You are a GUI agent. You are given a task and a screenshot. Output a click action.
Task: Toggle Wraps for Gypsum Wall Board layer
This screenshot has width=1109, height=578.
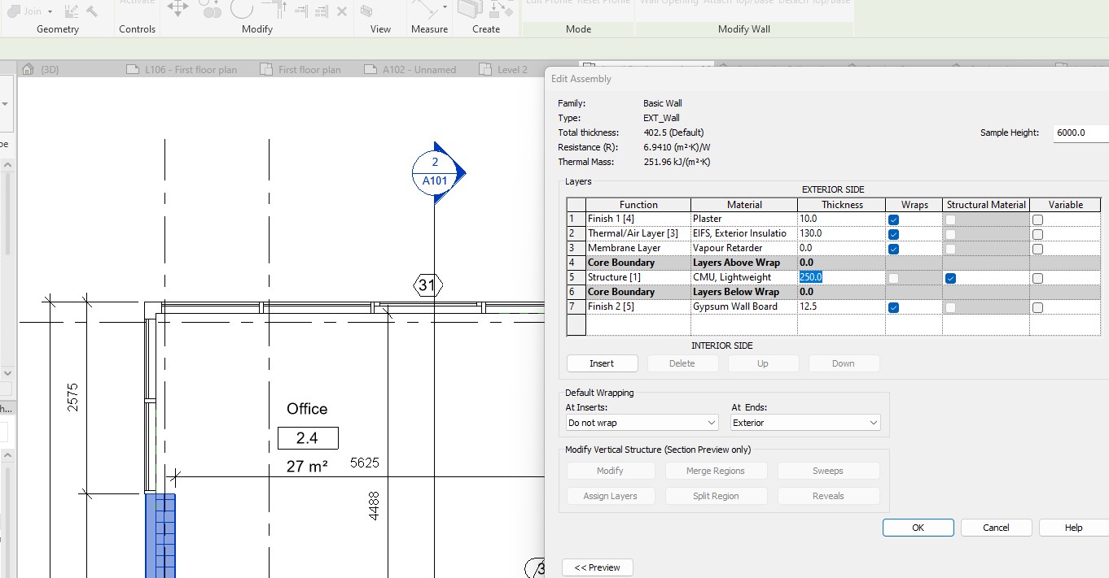[894, 307]
